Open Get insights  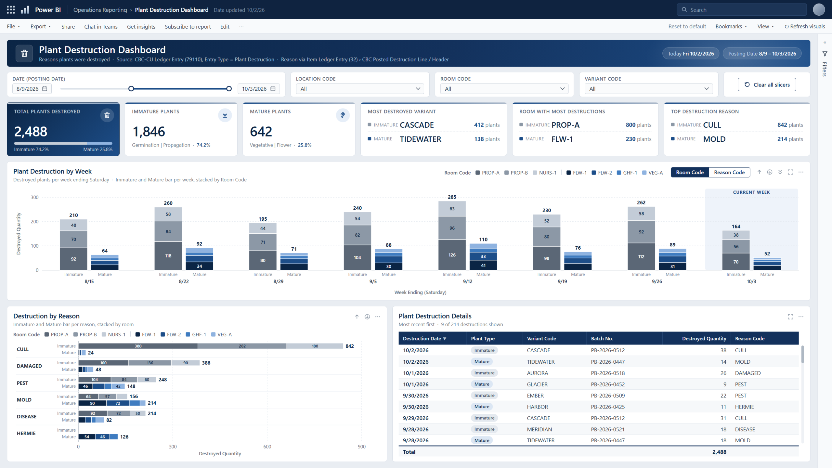pyautogui.click(x=141, y=27)
